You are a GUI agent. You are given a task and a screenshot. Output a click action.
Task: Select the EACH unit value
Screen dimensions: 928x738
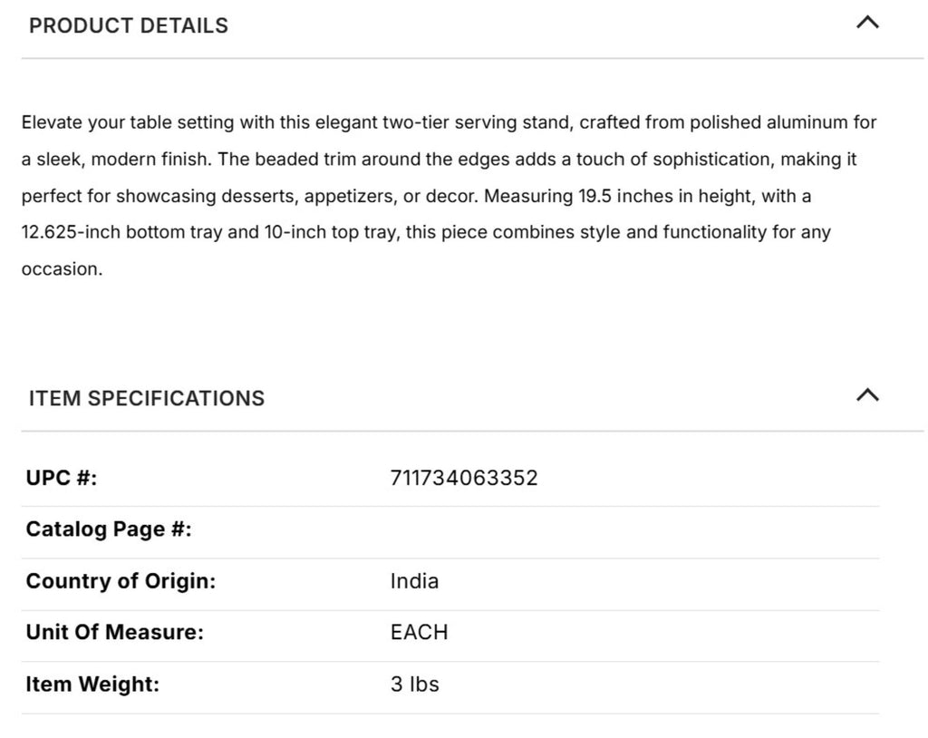(419, 633)
